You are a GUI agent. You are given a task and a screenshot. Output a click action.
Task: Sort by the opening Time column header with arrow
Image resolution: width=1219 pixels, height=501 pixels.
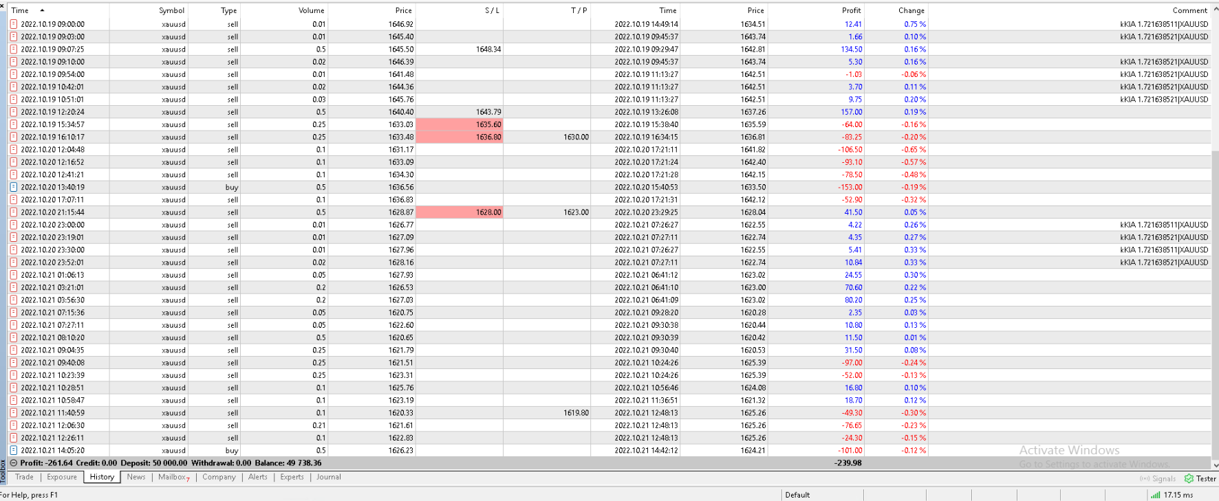tap(28, 10)
